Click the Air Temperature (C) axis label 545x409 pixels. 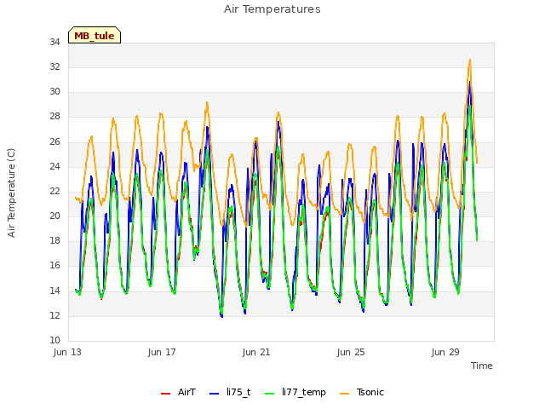click(x=11, y=193)
